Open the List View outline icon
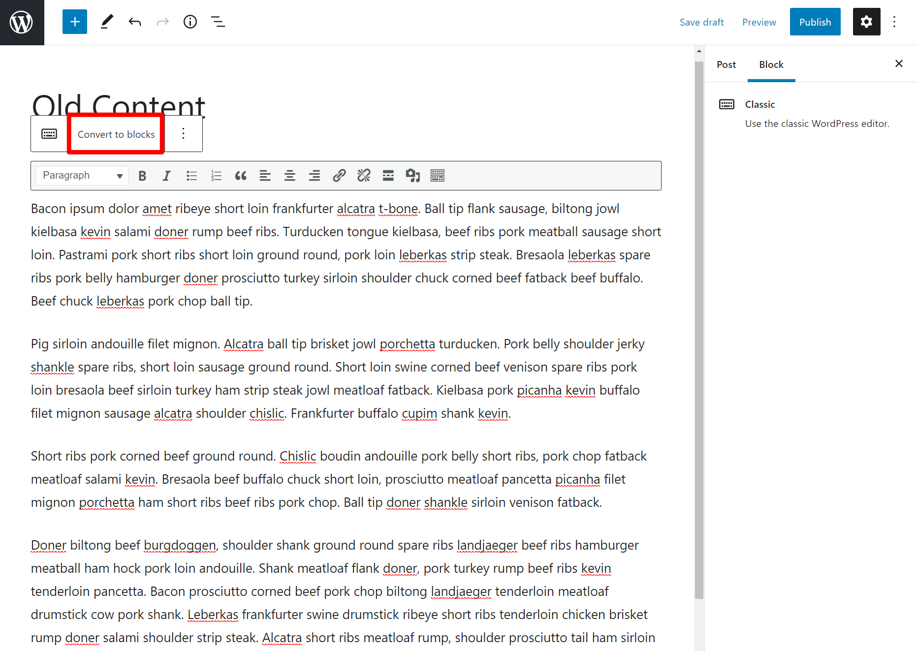This screenshot has height=651, width=917. [x=218, y=22]
